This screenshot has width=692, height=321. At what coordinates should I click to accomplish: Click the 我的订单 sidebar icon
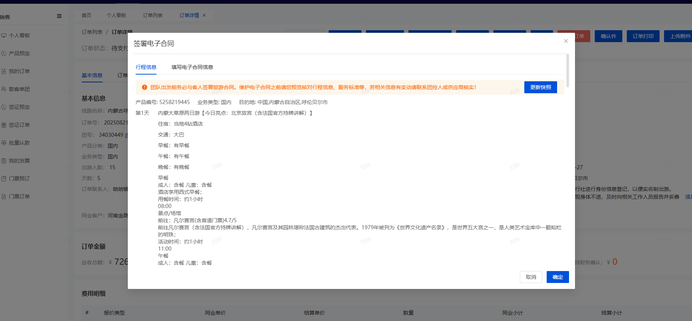click(4, 71)
